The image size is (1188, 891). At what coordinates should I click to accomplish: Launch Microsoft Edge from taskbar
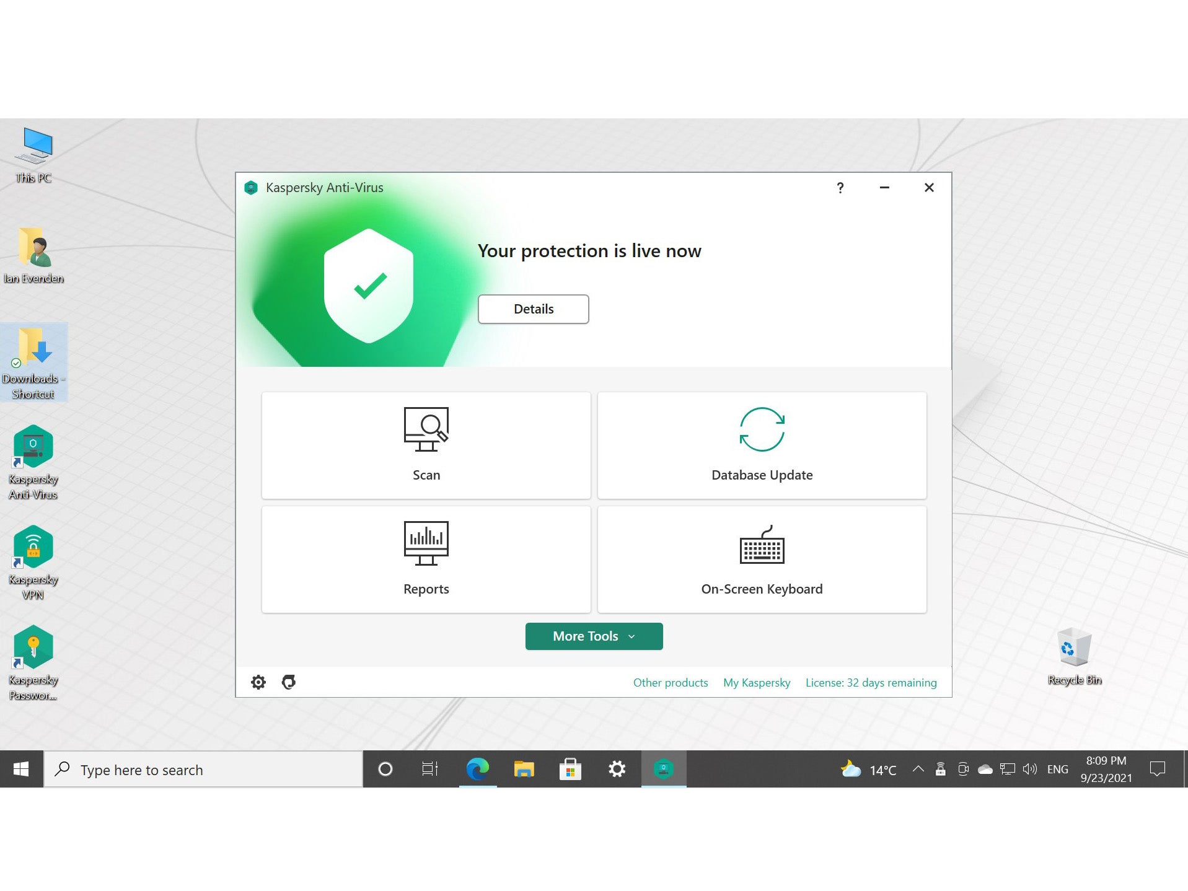(477, 769)
